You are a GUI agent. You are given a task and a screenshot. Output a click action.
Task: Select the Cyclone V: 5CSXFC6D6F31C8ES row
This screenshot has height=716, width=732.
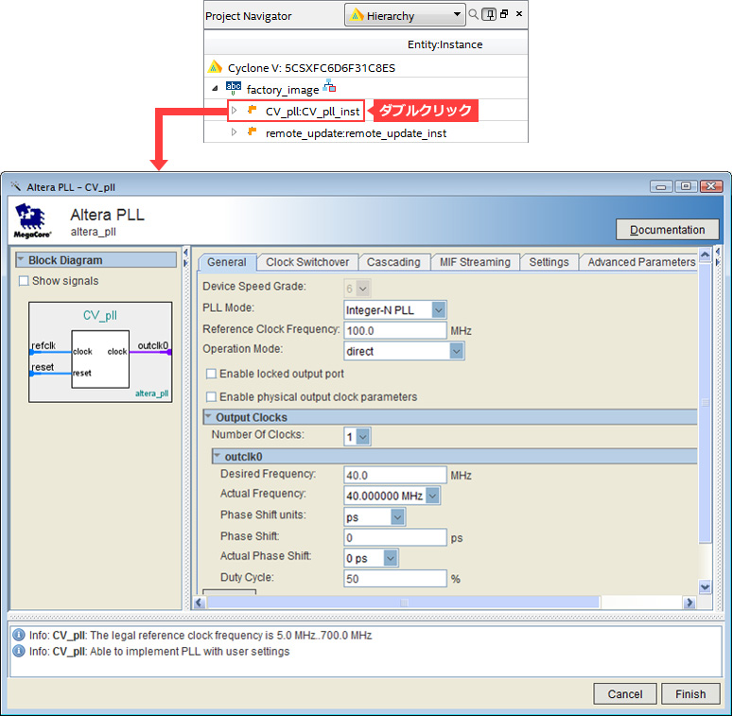(311, 68)
